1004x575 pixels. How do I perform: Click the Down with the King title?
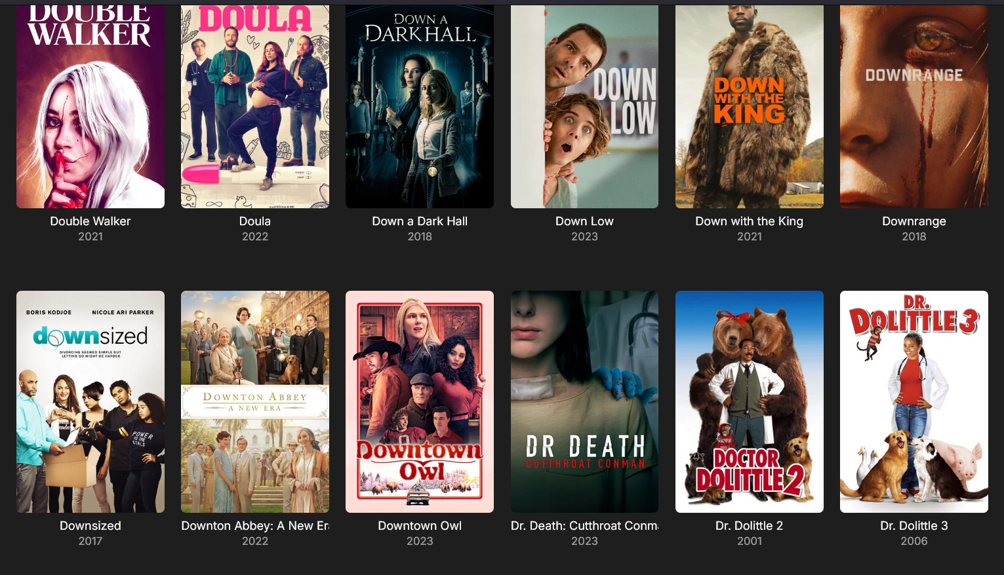coord(750,221)
